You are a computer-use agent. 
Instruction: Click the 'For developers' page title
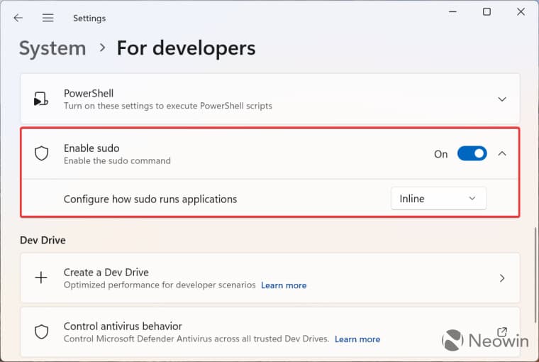(x=186, y=48)
